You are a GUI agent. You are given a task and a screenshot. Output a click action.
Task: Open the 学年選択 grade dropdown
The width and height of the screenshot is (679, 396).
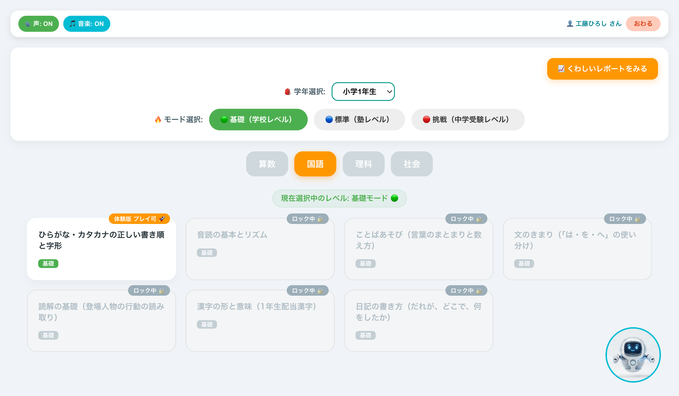point(363,92)
